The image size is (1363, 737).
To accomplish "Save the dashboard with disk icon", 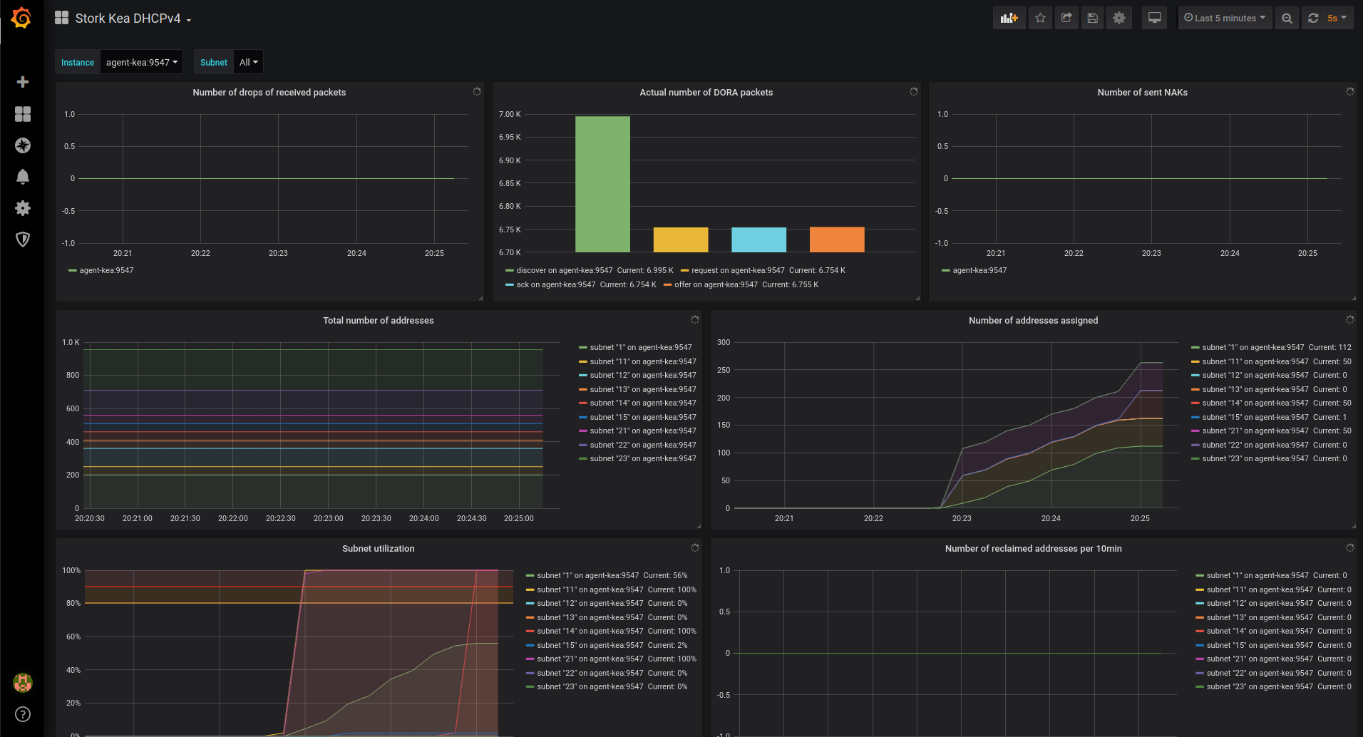I will (1092, 19).
